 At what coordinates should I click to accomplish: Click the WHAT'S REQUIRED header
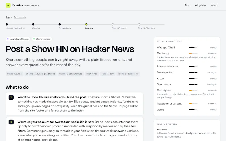(x=167, y=124)
